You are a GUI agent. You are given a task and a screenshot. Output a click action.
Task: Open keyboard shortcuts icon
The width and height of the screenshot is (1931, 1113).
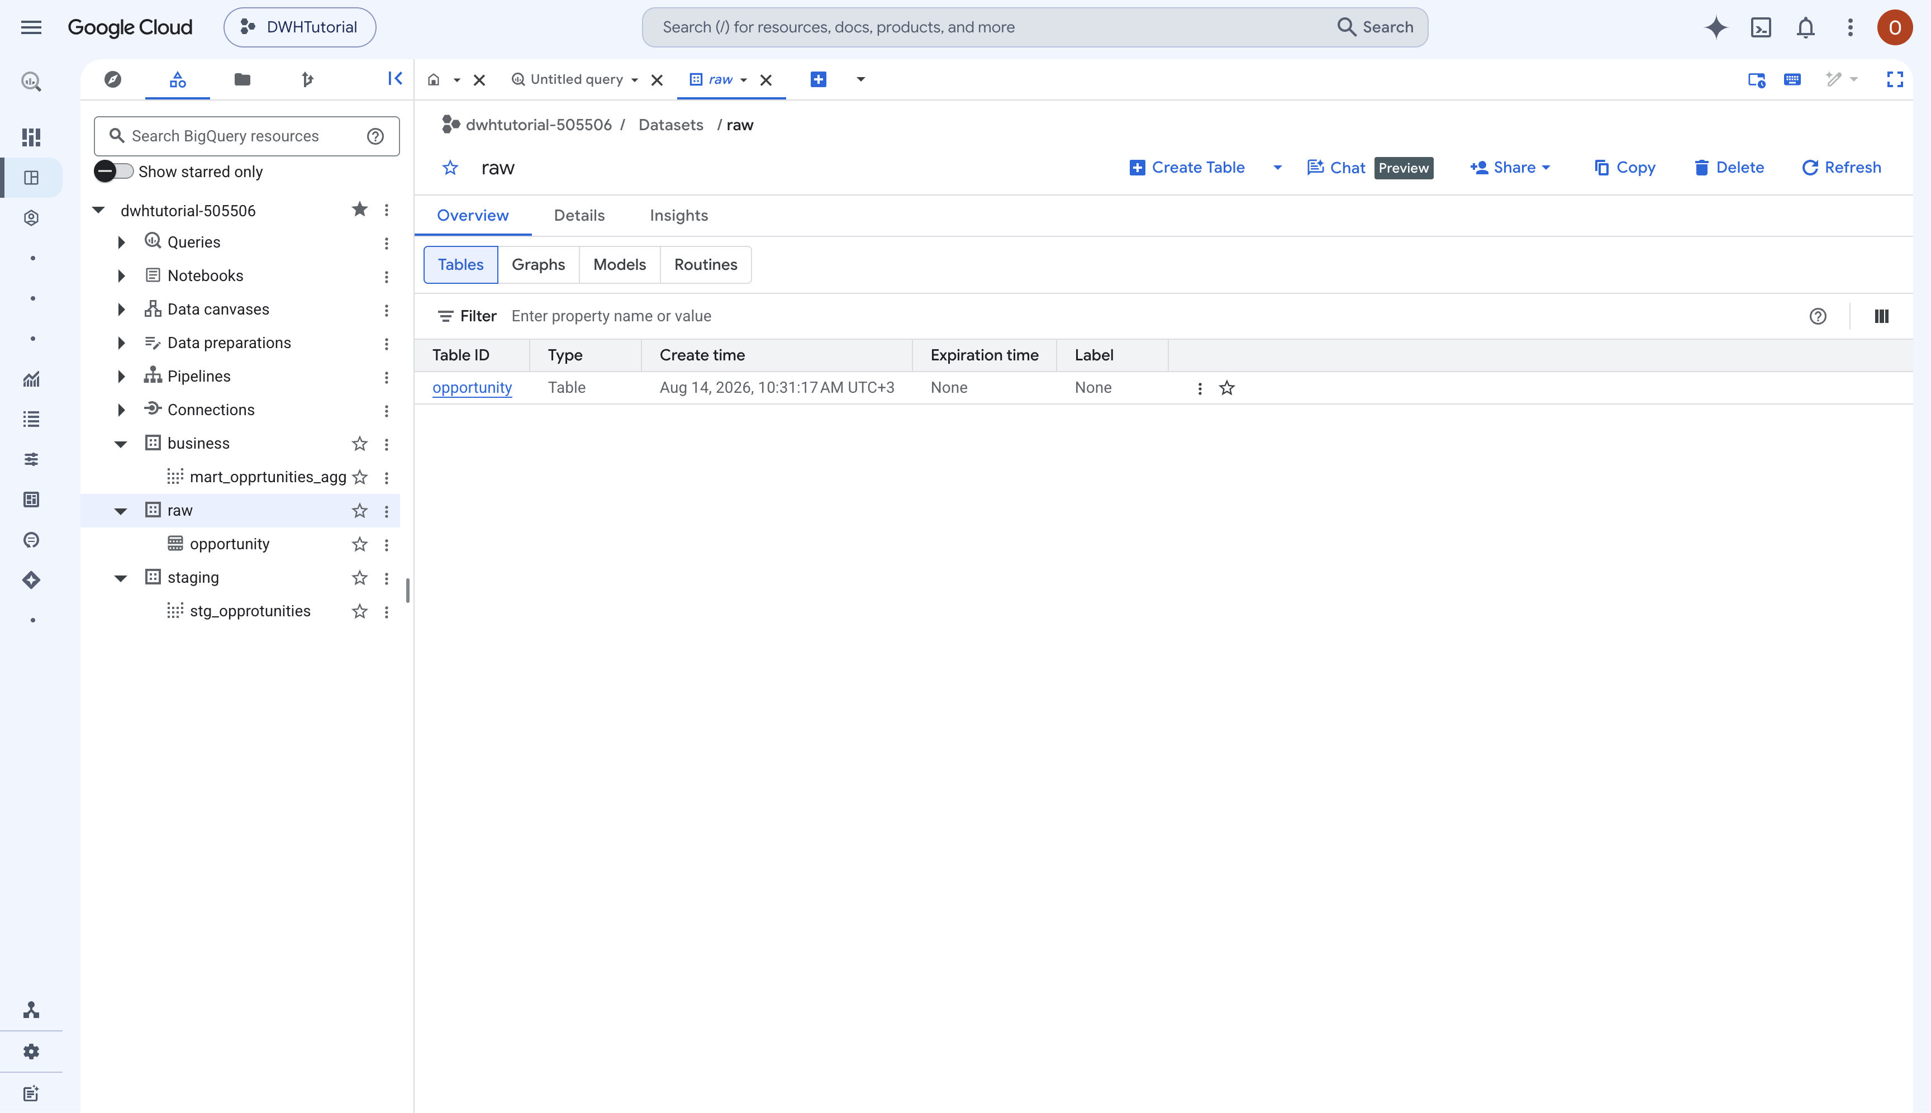[1792, 79]
